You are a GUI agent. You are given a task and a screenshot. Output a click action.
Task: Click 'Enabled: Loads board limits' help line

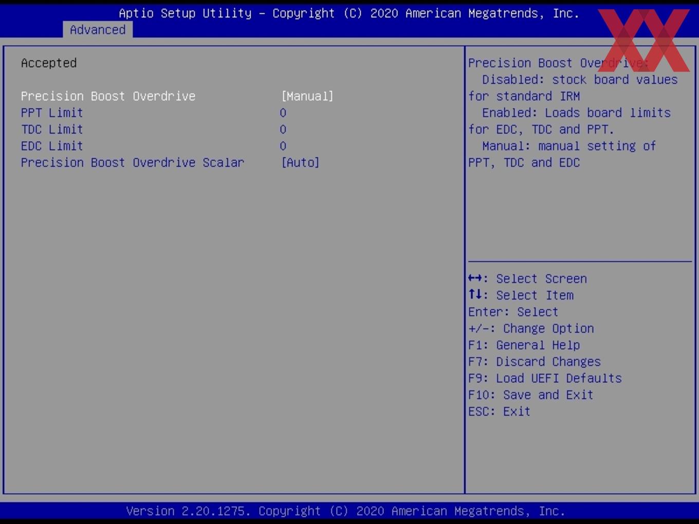576,113
